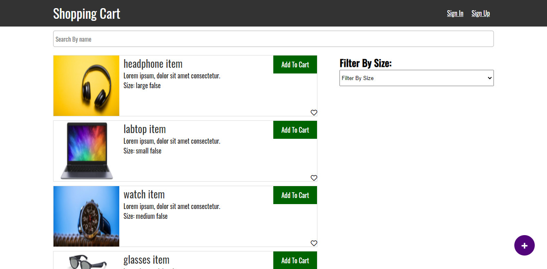Click the watch item name
Screen dimensions: 547x269
pyautogui.click(x=144, y=195)
